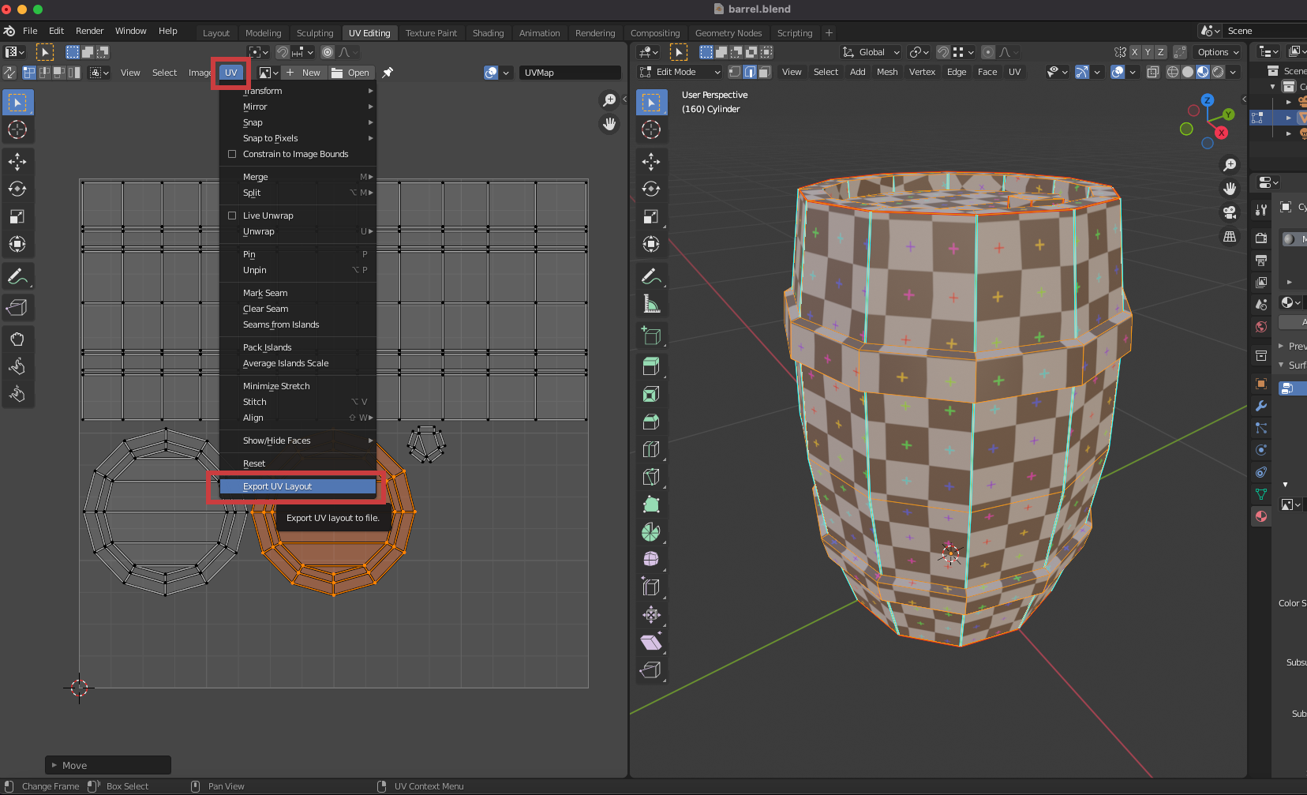Toggle X axis mirror button
The width and height of the screenshot is (1307, 795).
pyautogui.click(x=1135, y=52)
